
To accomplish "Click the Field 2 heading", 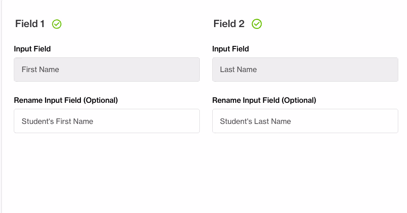I will [x=229, y=24].
